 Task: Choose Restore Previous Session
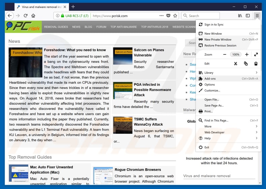pyautogui.click(x=228, y=45)
